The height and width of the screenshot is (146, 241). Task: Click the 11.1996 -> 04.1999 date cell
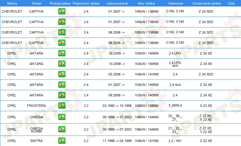(117, 141)
